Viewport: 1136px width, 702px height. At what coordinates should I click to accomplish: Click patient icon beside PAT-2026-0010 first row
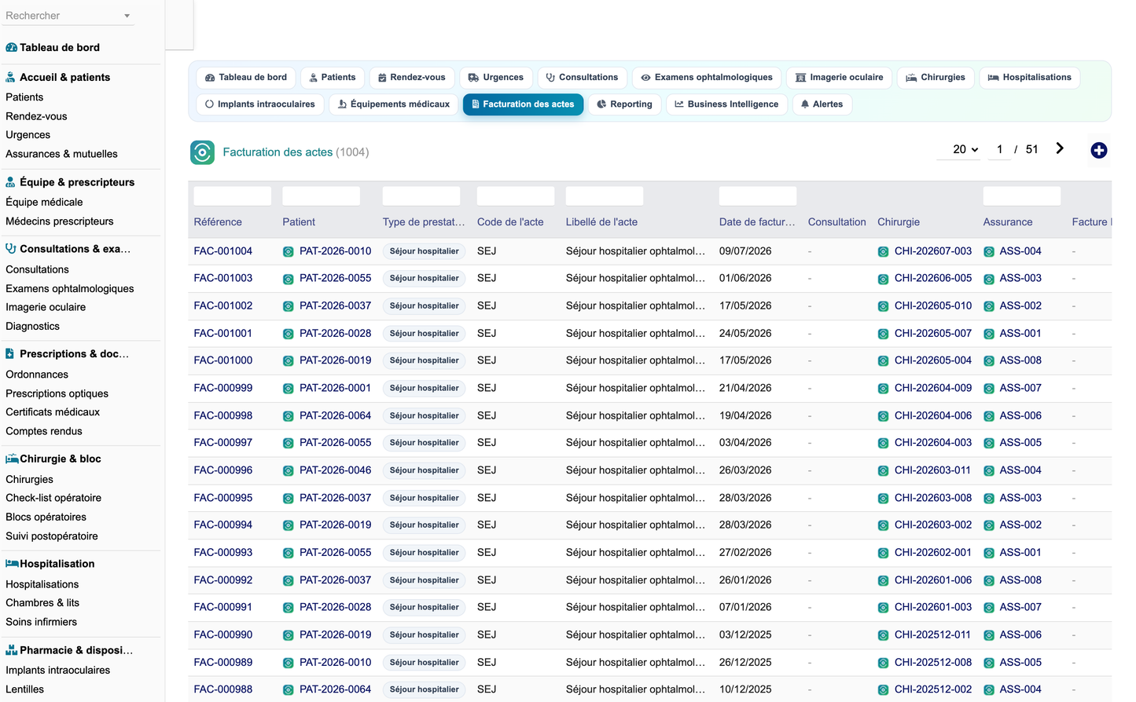point(289,251)
